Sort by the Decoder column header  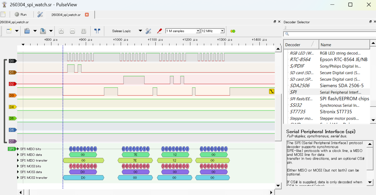(x=301, y=45)
